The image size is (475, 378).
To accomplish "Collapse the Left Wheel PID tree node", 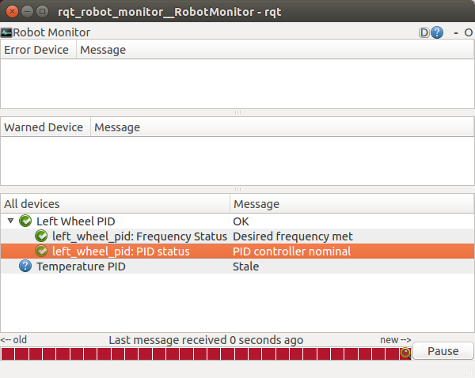I will (10, 221).
